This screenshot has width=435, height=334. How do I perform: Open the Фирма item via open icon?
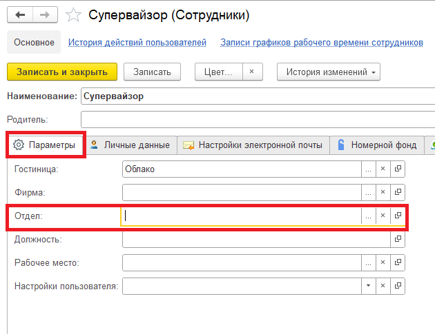[398, 192]
